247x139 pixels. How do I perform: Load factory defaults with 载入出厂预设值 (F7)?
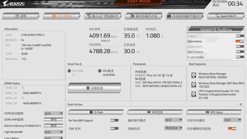[x=103, y=16]
